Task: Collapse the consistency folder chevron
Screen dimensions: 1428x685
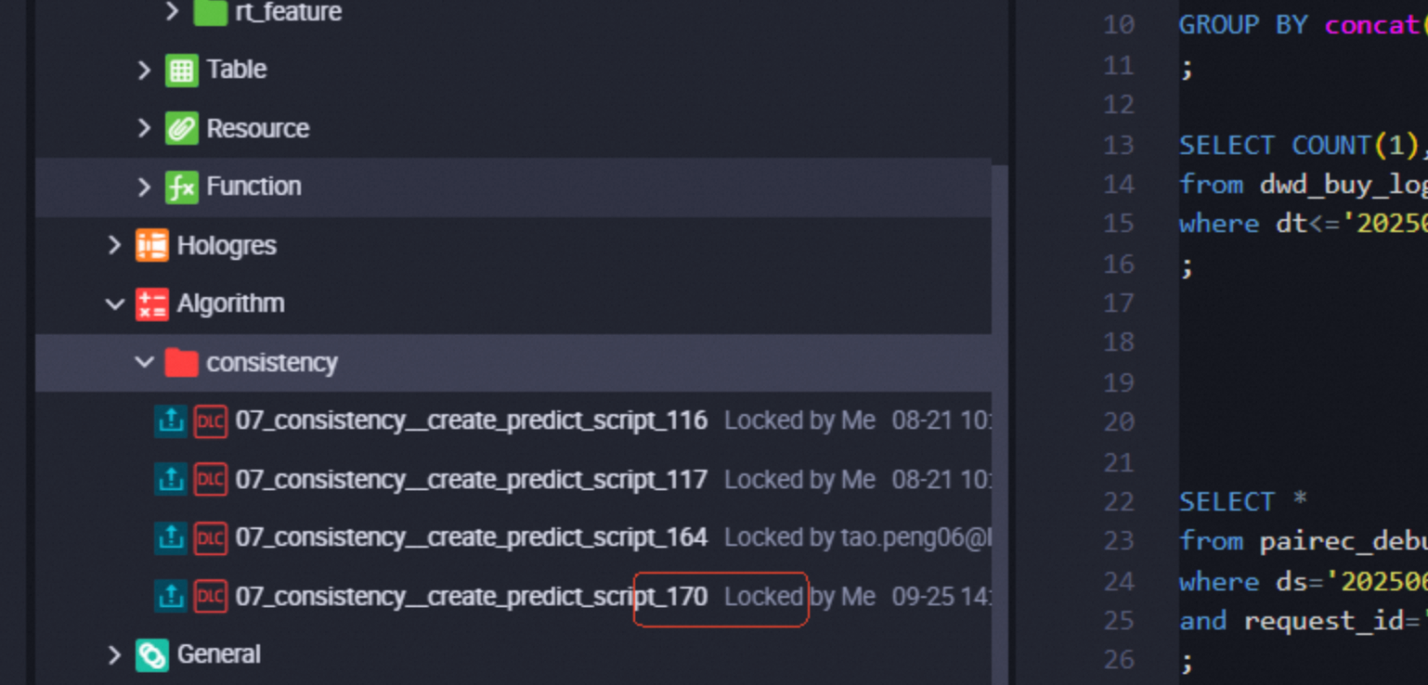Action: pyautogui.click(x=144, y=362)
